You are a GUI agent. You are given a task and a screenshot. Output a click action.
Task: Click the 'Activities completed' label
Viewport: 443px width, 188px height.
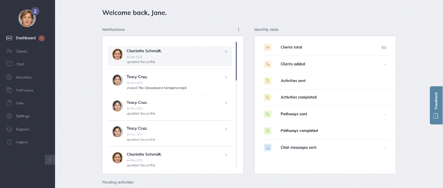298,97
